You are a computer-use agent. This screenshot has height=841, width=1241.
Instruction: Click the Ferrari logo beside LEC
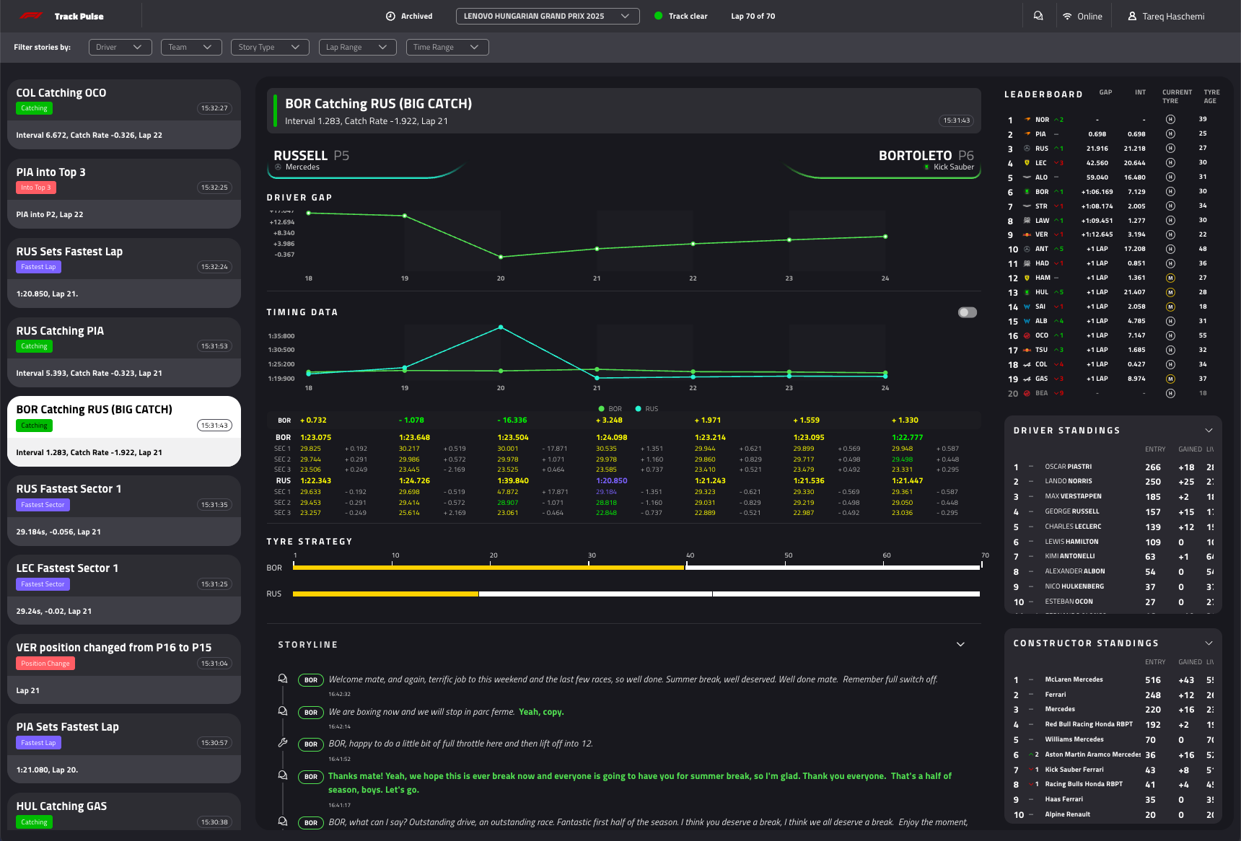click(1027, 163)
